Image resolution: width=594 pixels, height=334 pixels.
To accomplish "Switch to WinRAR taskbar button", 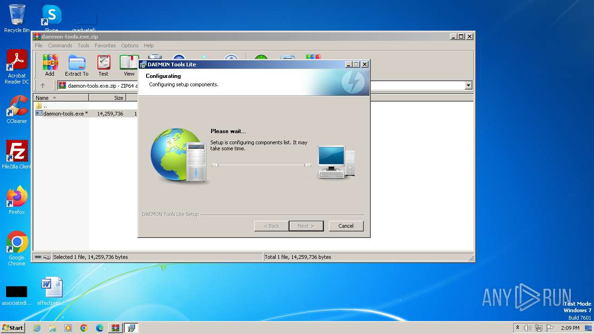I will coord(115,328).
